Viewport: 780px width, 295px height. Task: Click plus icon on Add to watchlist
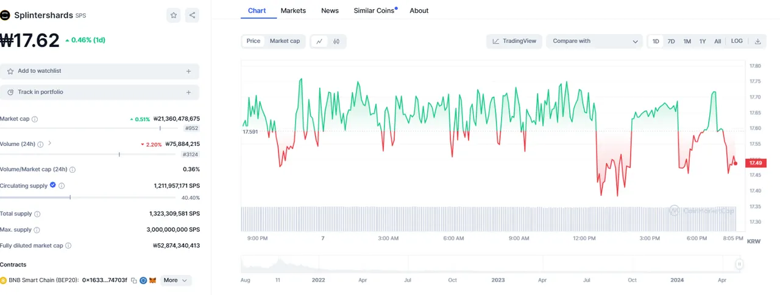pos(189,71)
